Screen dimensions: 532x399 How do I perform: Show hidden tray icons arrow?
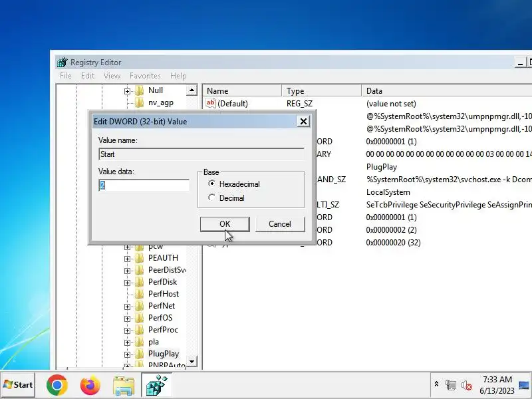coord(436,384)
